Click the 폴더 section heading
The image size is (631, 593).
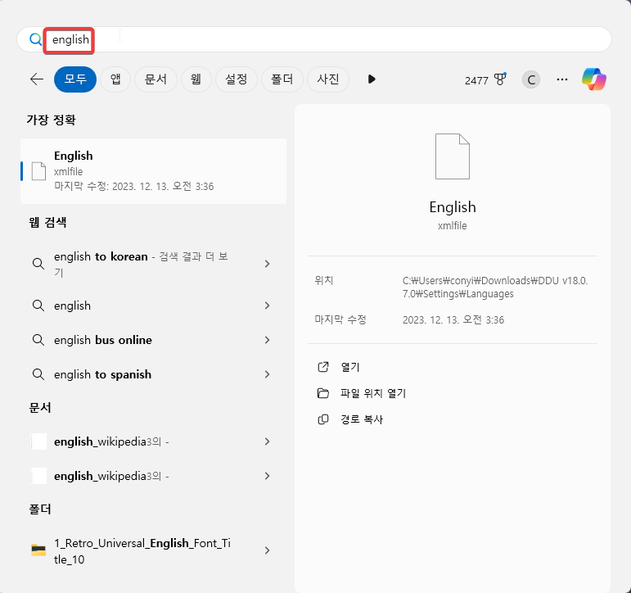pos(40,509)
